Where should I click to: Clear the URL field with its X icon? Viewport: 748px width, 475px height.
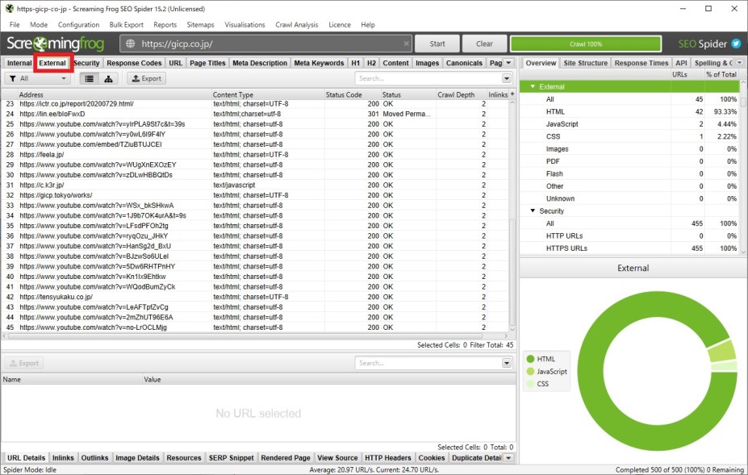coord(406,44)
